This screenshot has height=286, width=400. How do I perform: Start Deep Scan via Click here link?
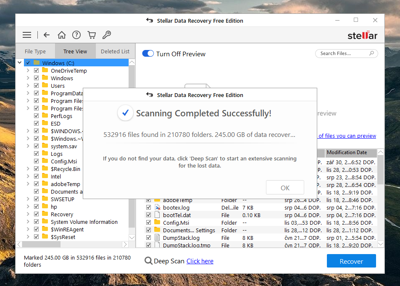(200, 261)
